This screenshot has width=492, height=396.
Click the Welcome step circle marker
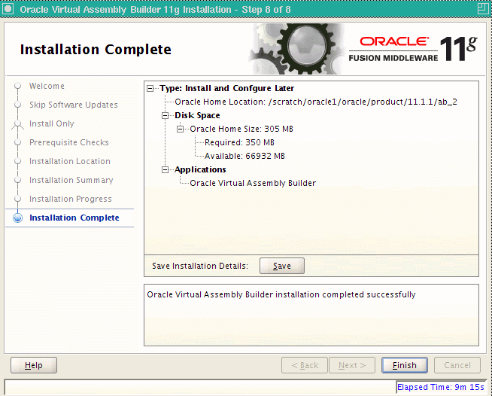[18, 86]
